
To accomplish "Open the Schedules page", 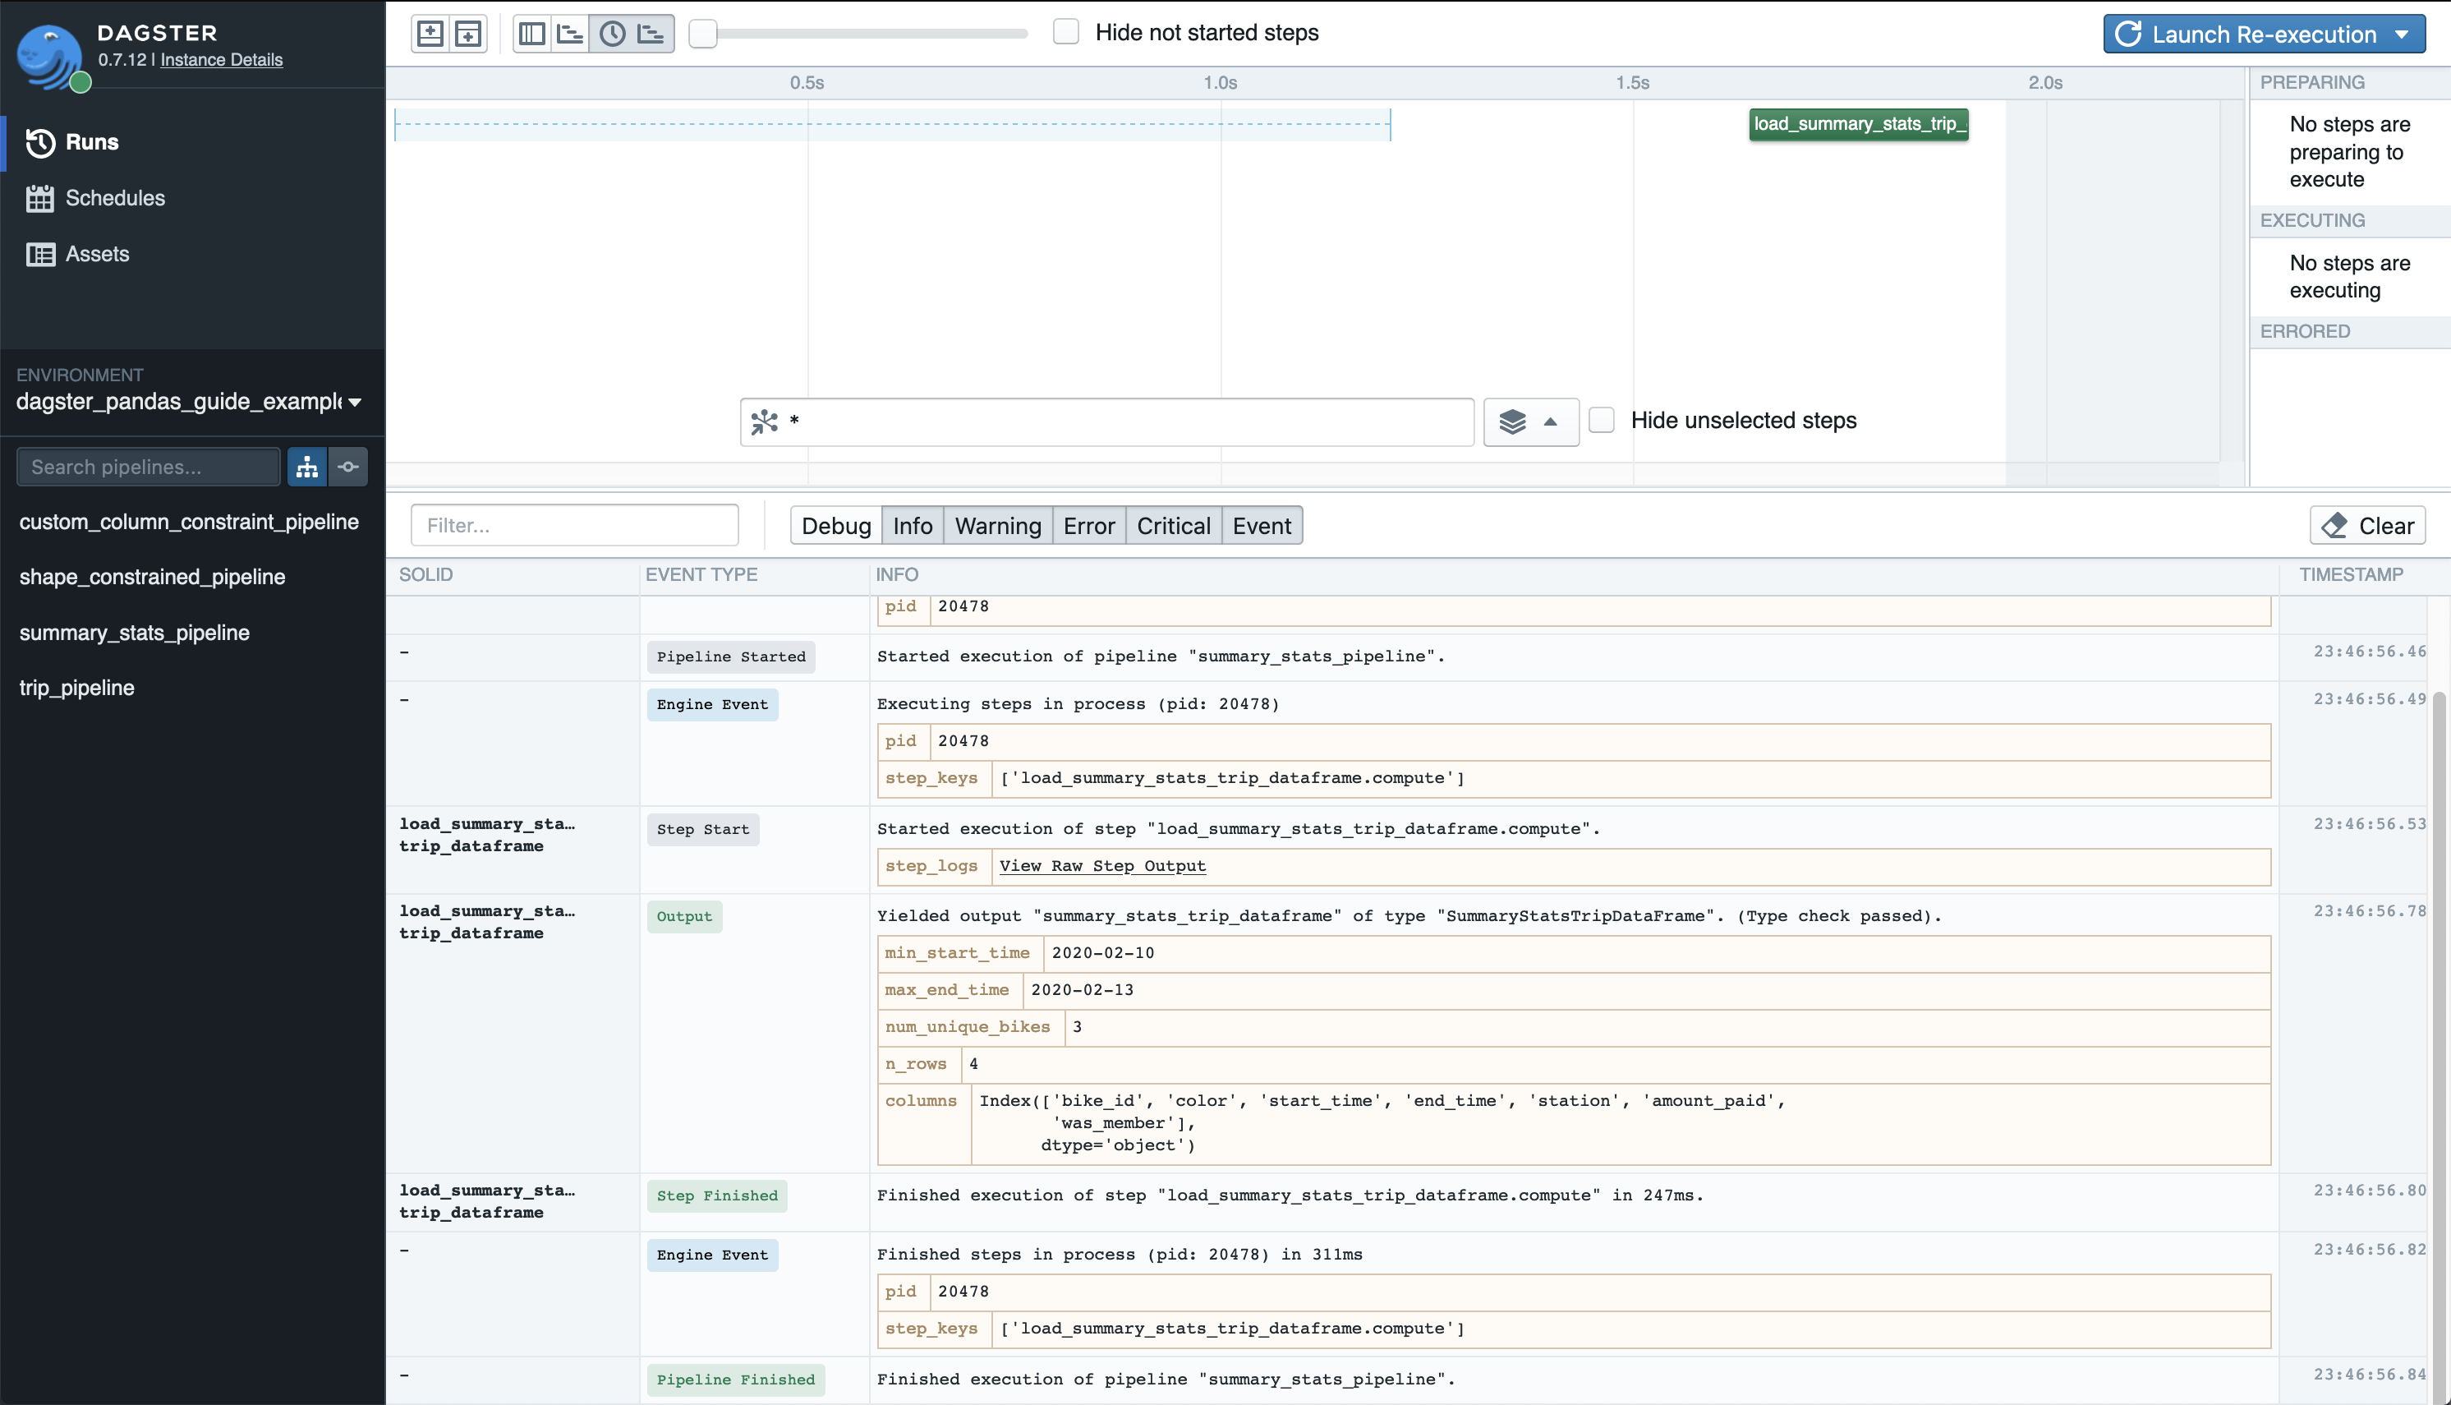I will 95,198.
